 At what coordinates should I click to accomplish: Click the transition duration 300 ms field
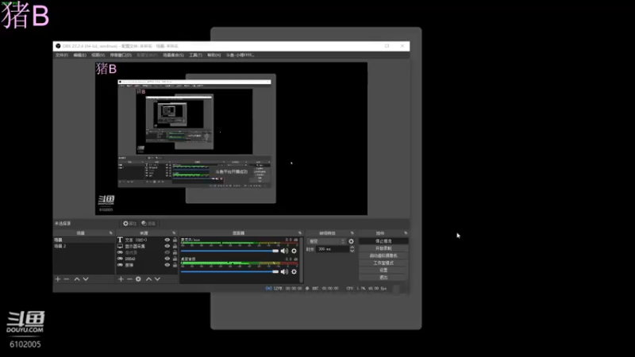coord(332,249)
